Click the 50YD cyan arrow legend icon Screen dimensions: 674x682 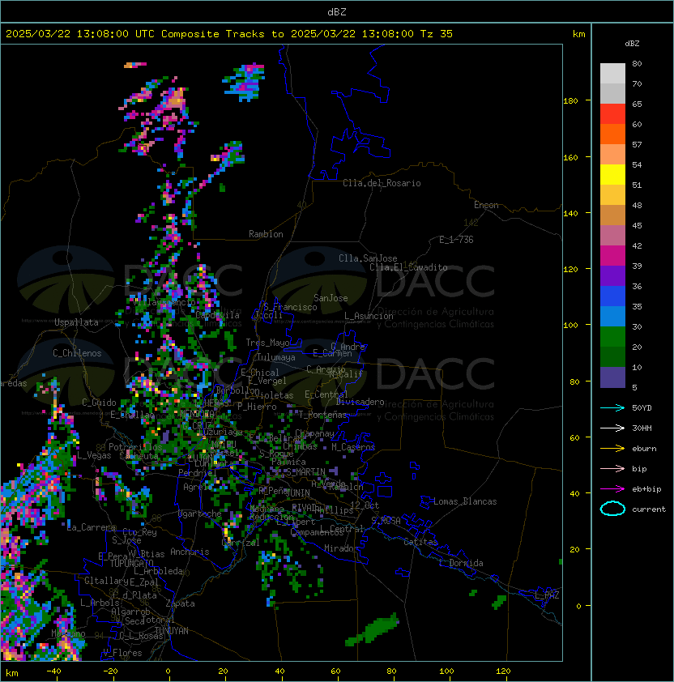point(612,408)
